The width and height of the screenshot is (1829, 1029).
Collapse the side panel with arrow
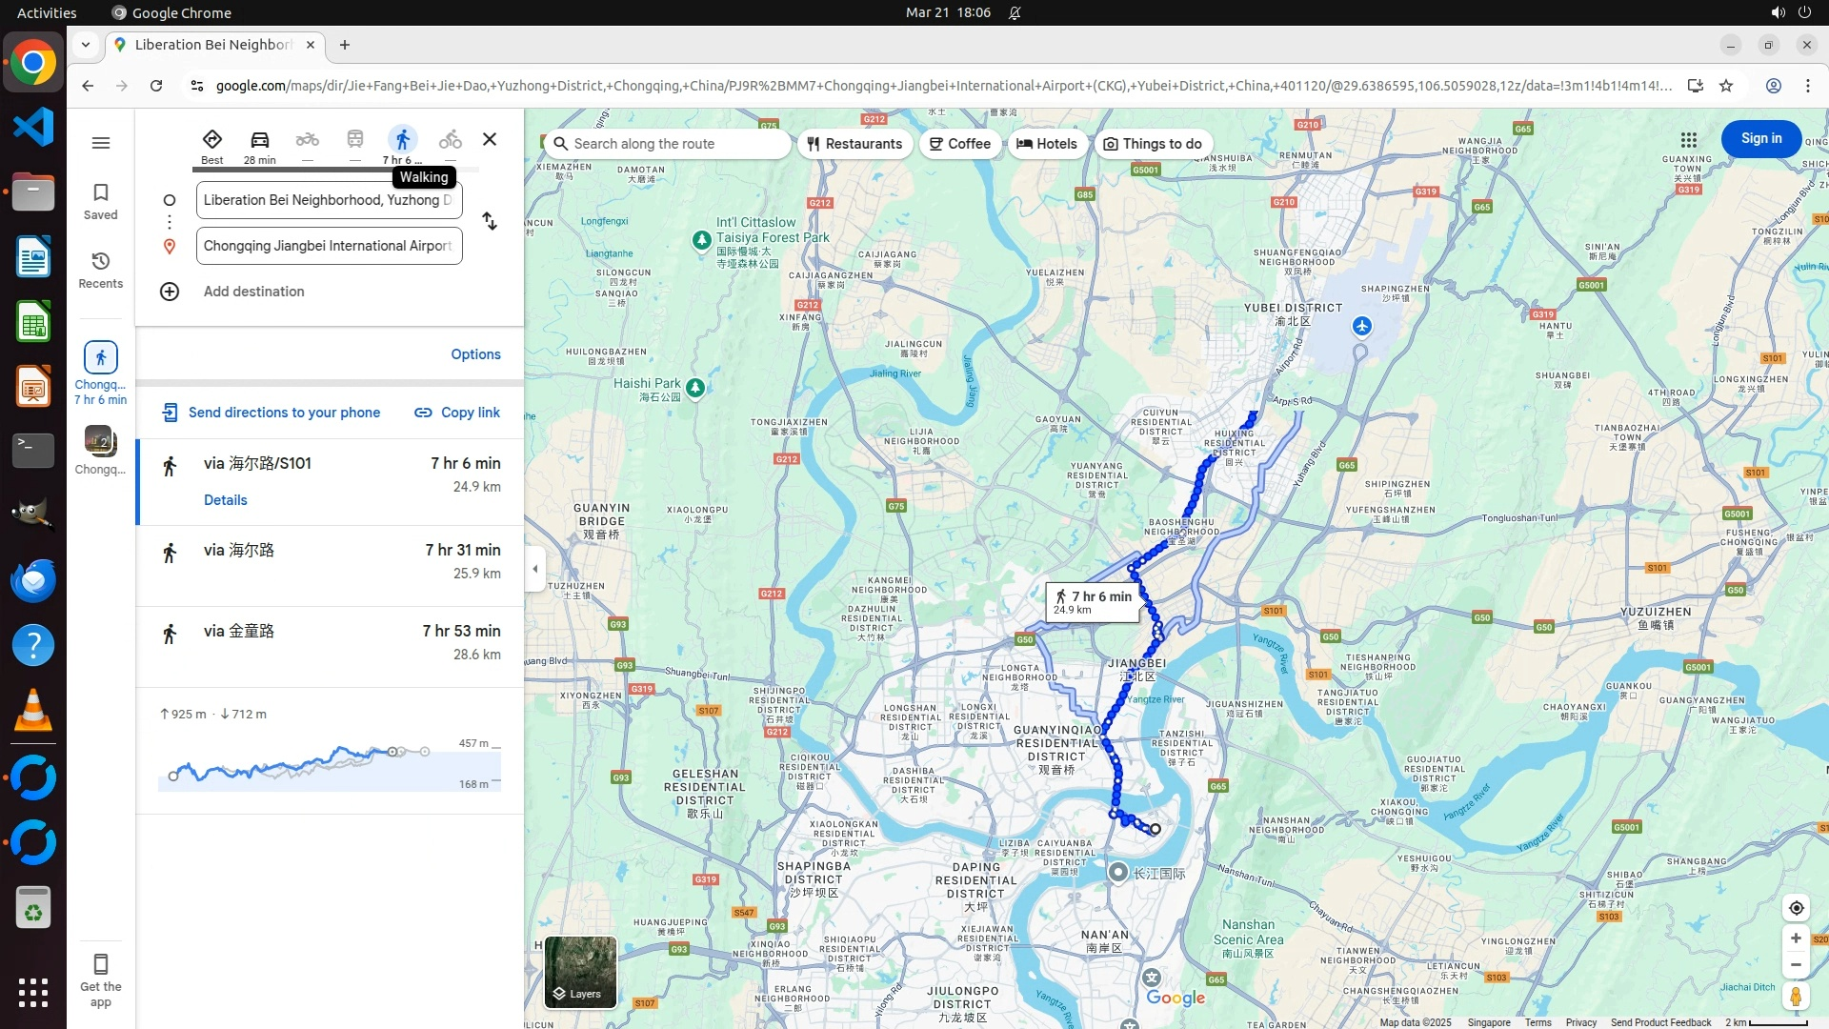[x=535, y=569]
